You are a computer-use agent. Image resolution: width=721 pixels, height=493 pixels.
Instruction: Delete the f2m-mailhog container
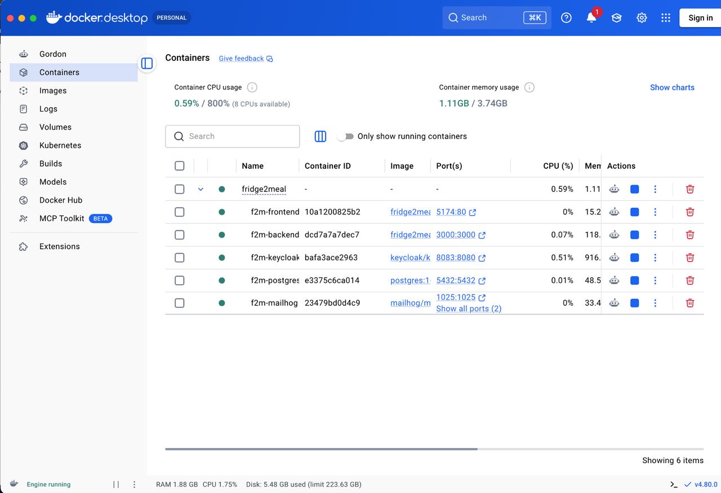click(x=690, y=303)
